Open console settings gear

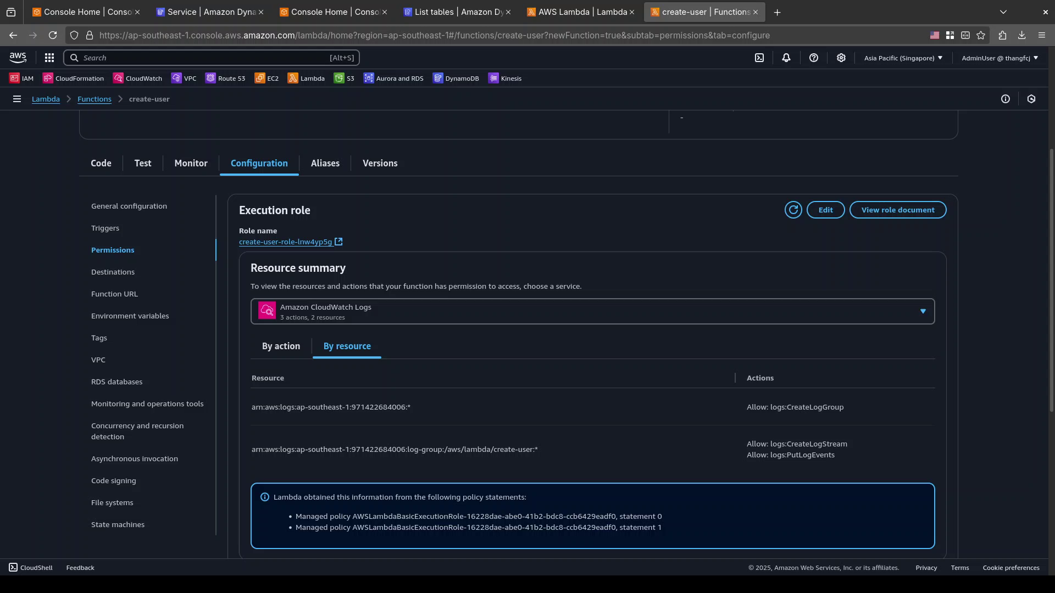841,58
